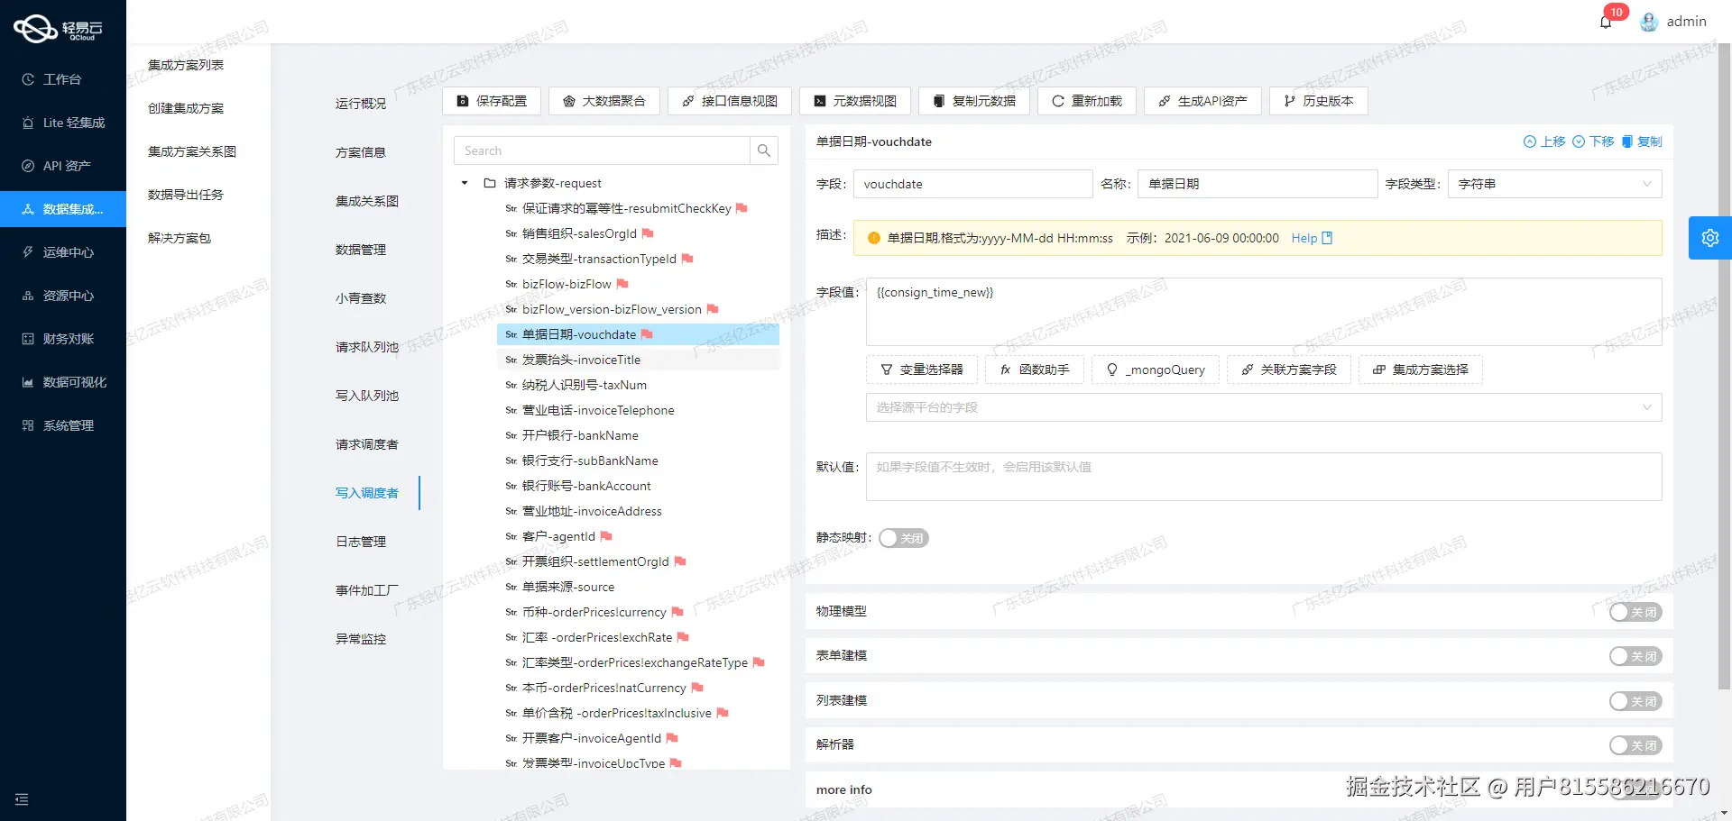Image resolution: width=1732 pixels, height=821 pixels.
Task: Open the 函数助手 function assistant
Action: [x=1035, y=369]
